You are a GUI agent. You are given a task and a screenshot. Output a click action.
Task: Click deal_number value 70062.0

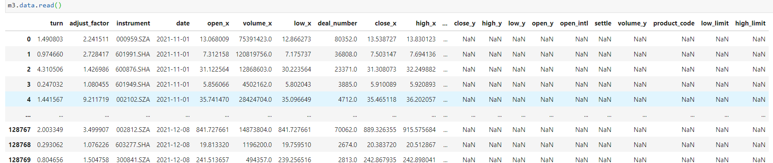(x=346, y=130)
